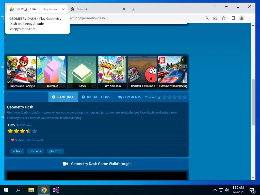This screenshot has width=260, height=195.
Task: Click the heart icon beside Users Played
Action: pos(12,140)
